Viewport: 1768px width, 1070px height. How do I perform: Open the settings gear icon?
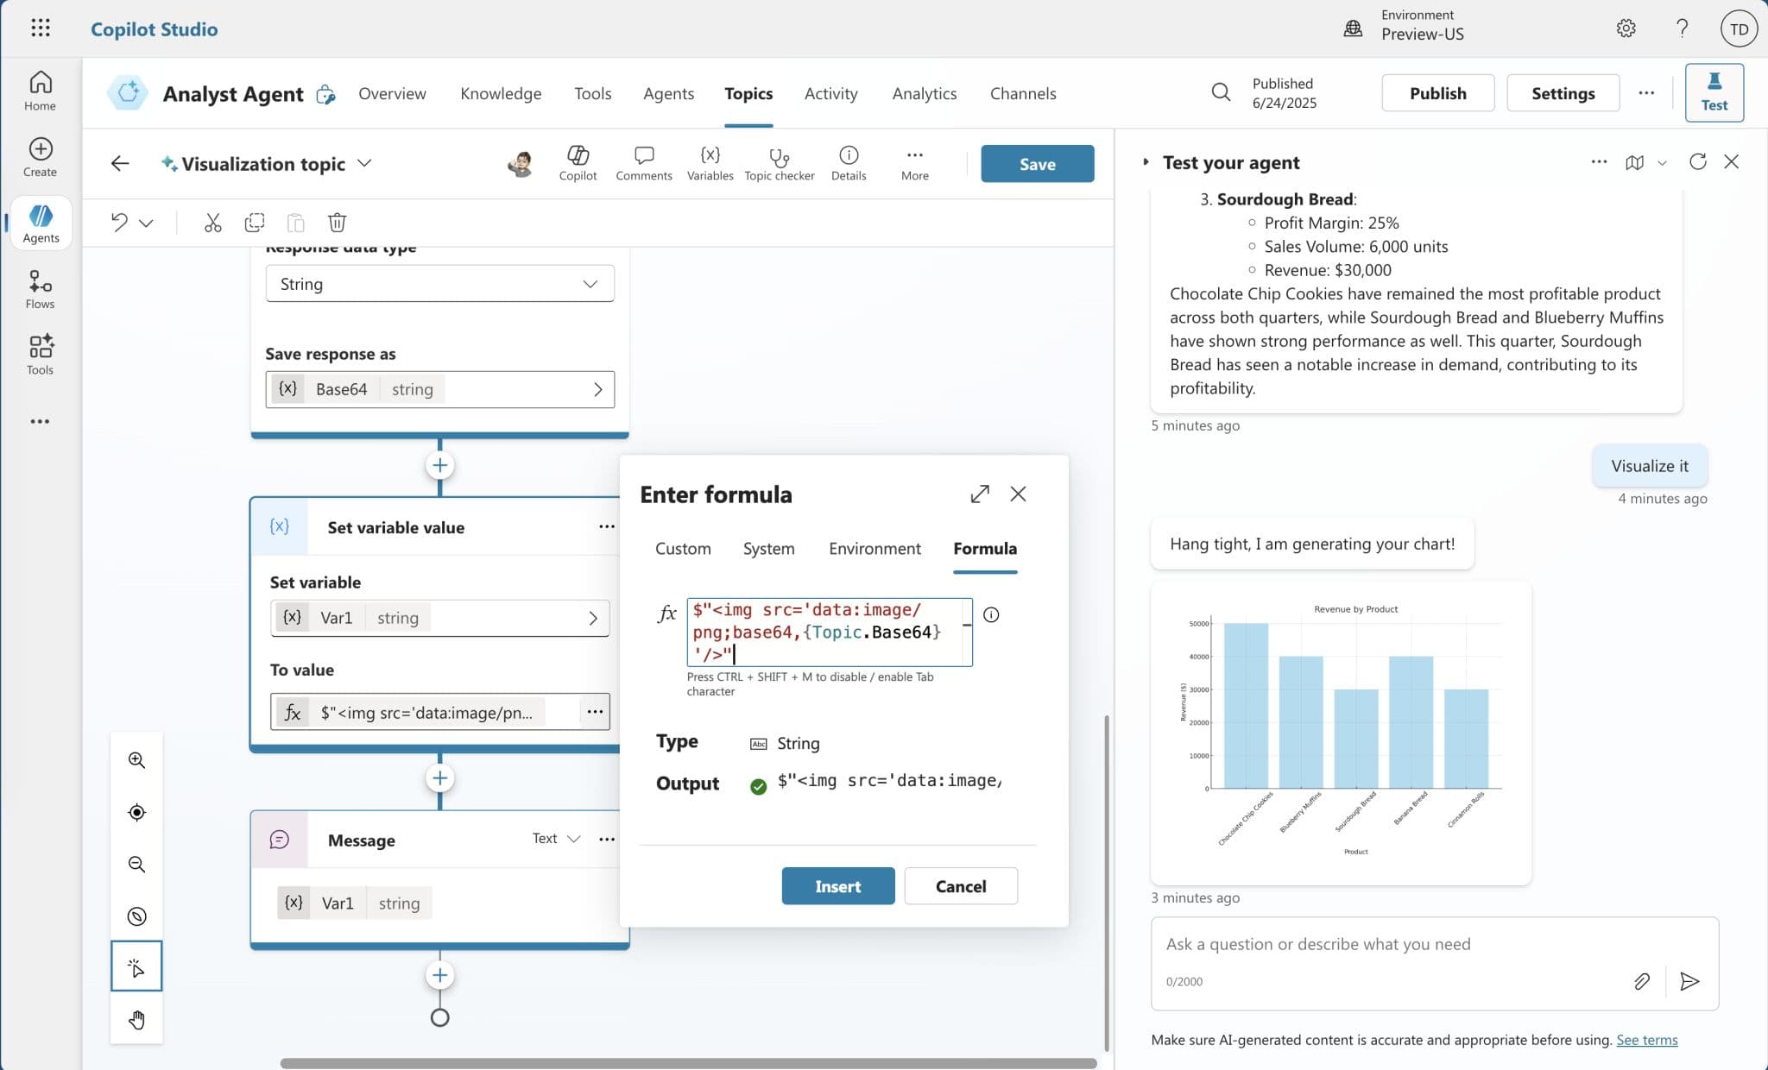[1626, 28]
